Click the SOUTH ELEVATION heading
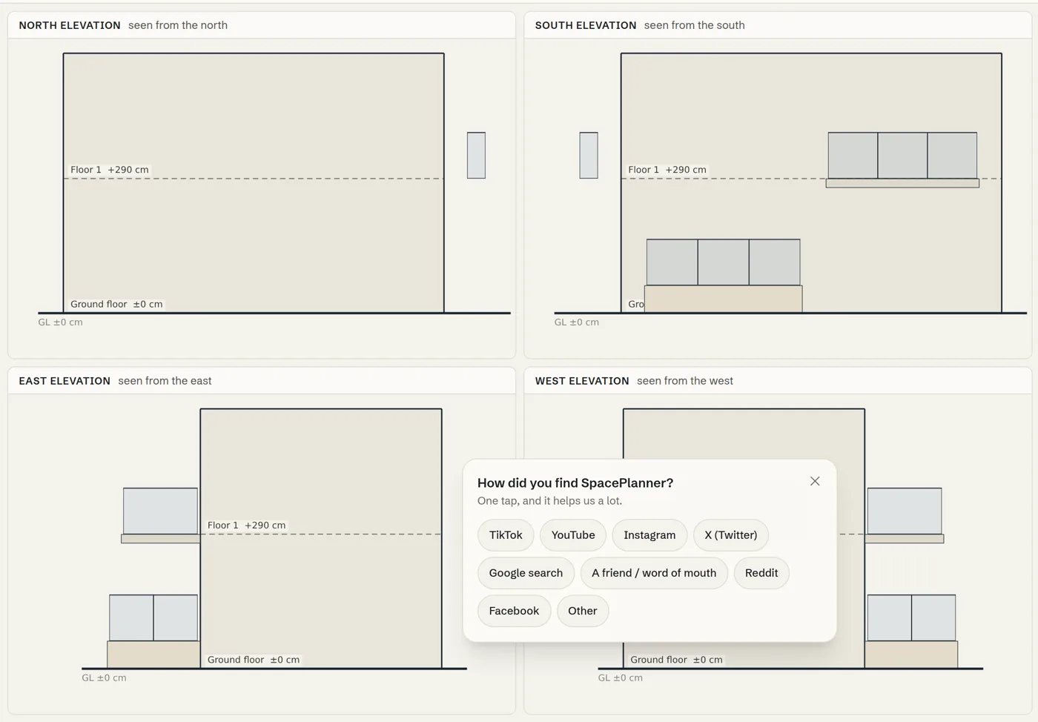 pos(586,25)
